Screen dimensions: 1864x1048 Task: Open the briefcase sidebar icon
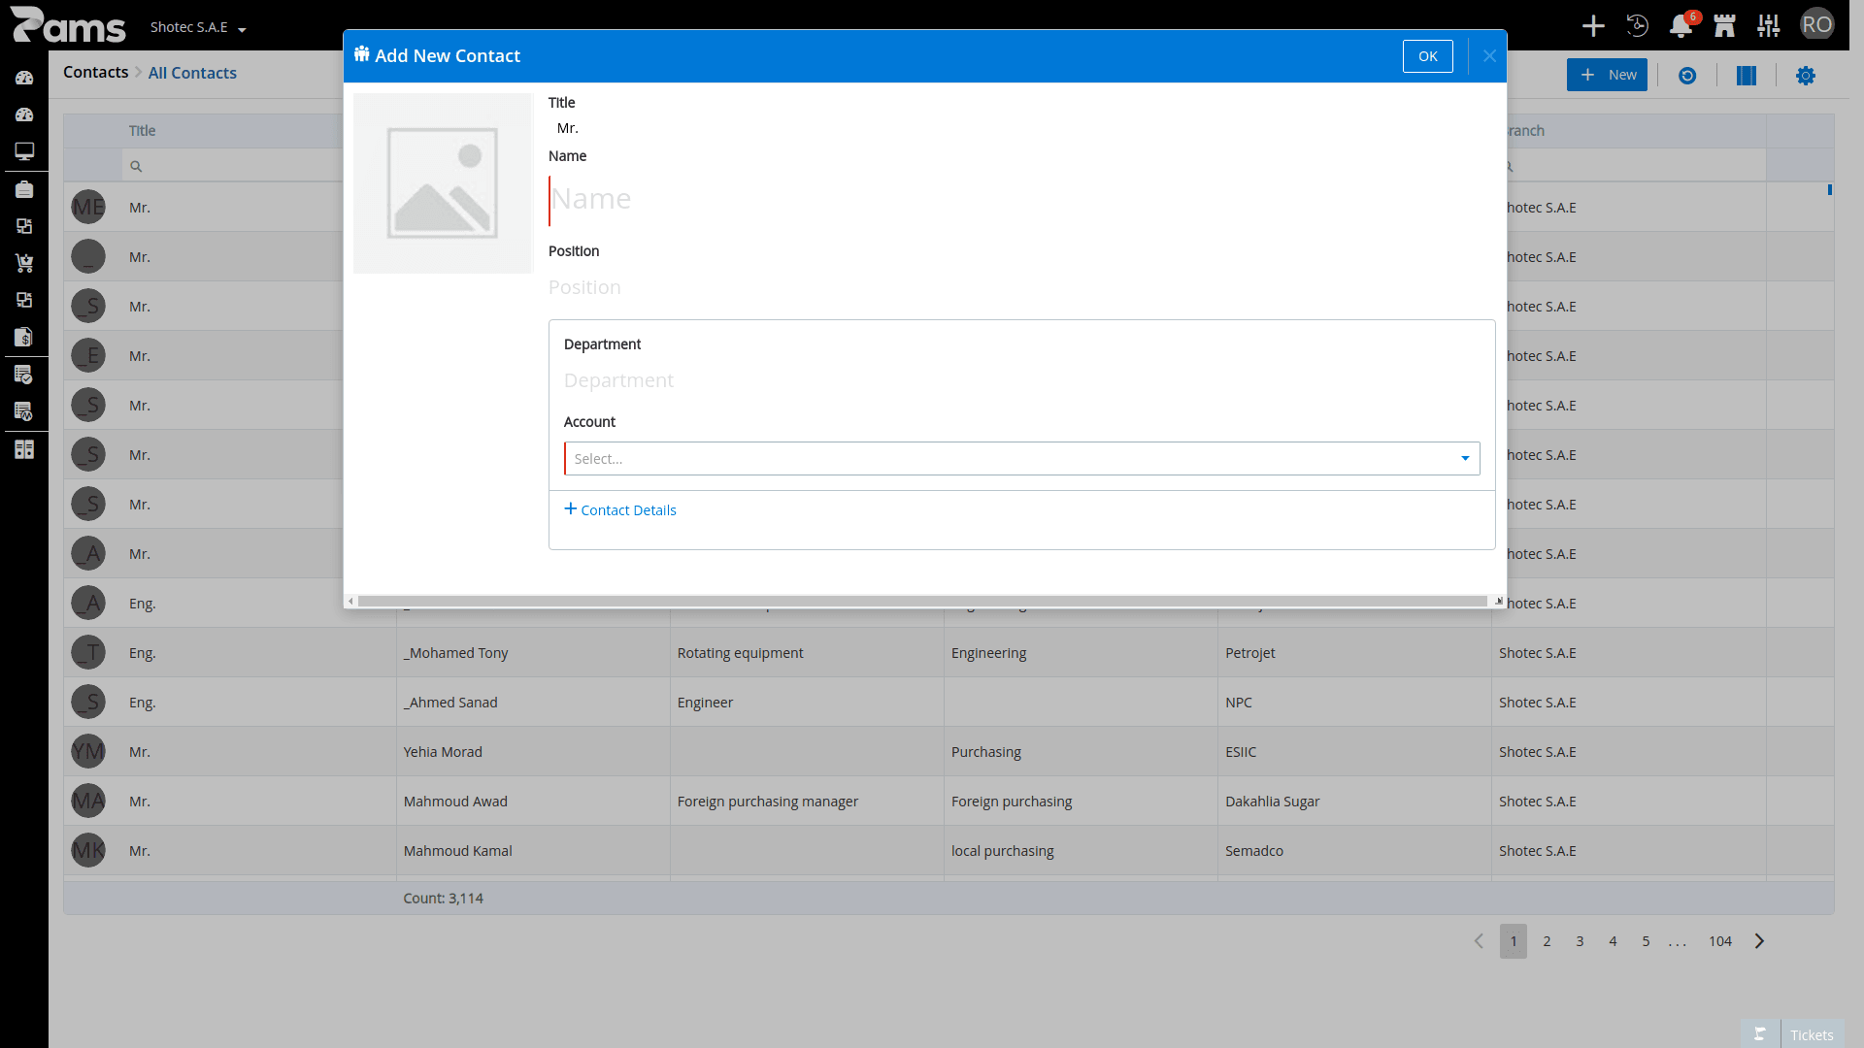[24, 189]
